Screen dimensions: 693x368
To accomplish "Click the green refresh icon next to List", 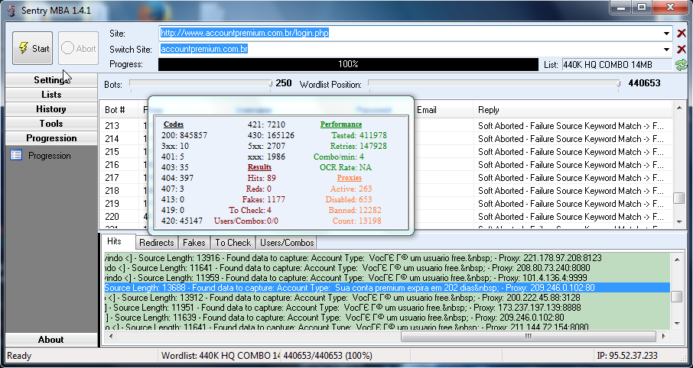I will pyautogui.click(x=681, y=65).
